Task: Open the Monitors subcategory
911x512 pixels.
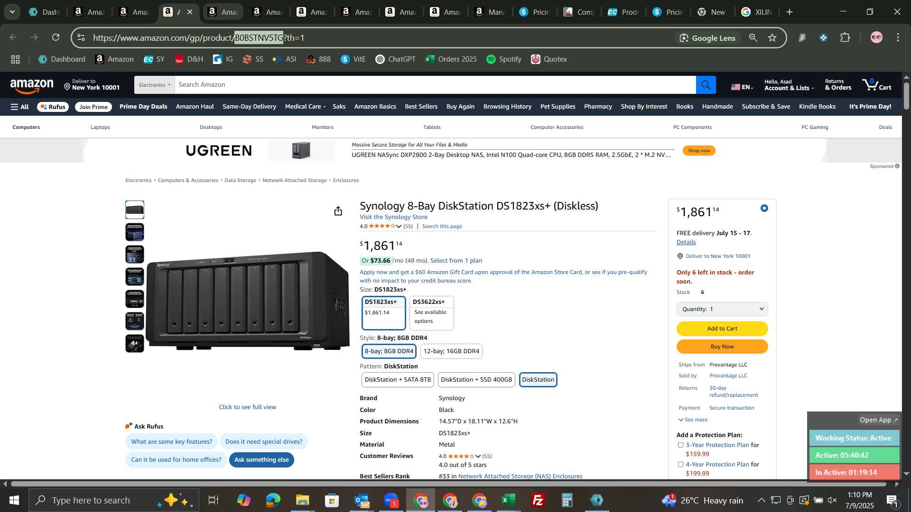Action: point(323,127)
